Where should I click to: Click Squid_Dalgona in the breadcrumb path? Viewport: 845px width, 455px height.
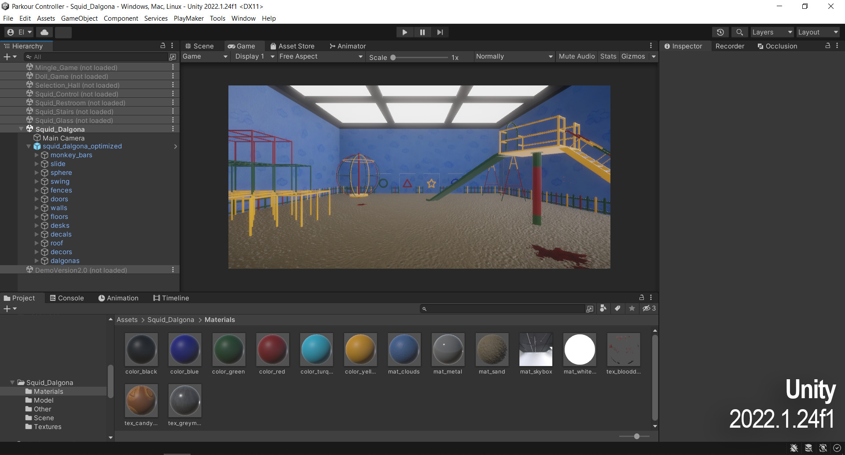pyautogui.click(x=171, y=320)
